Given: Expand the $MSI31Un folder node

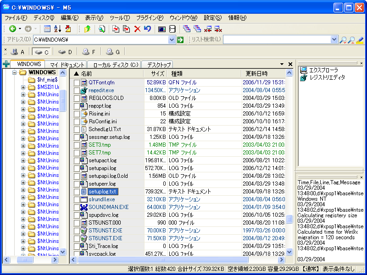Looking at the screenshot, I should click(x=23, y=87).
